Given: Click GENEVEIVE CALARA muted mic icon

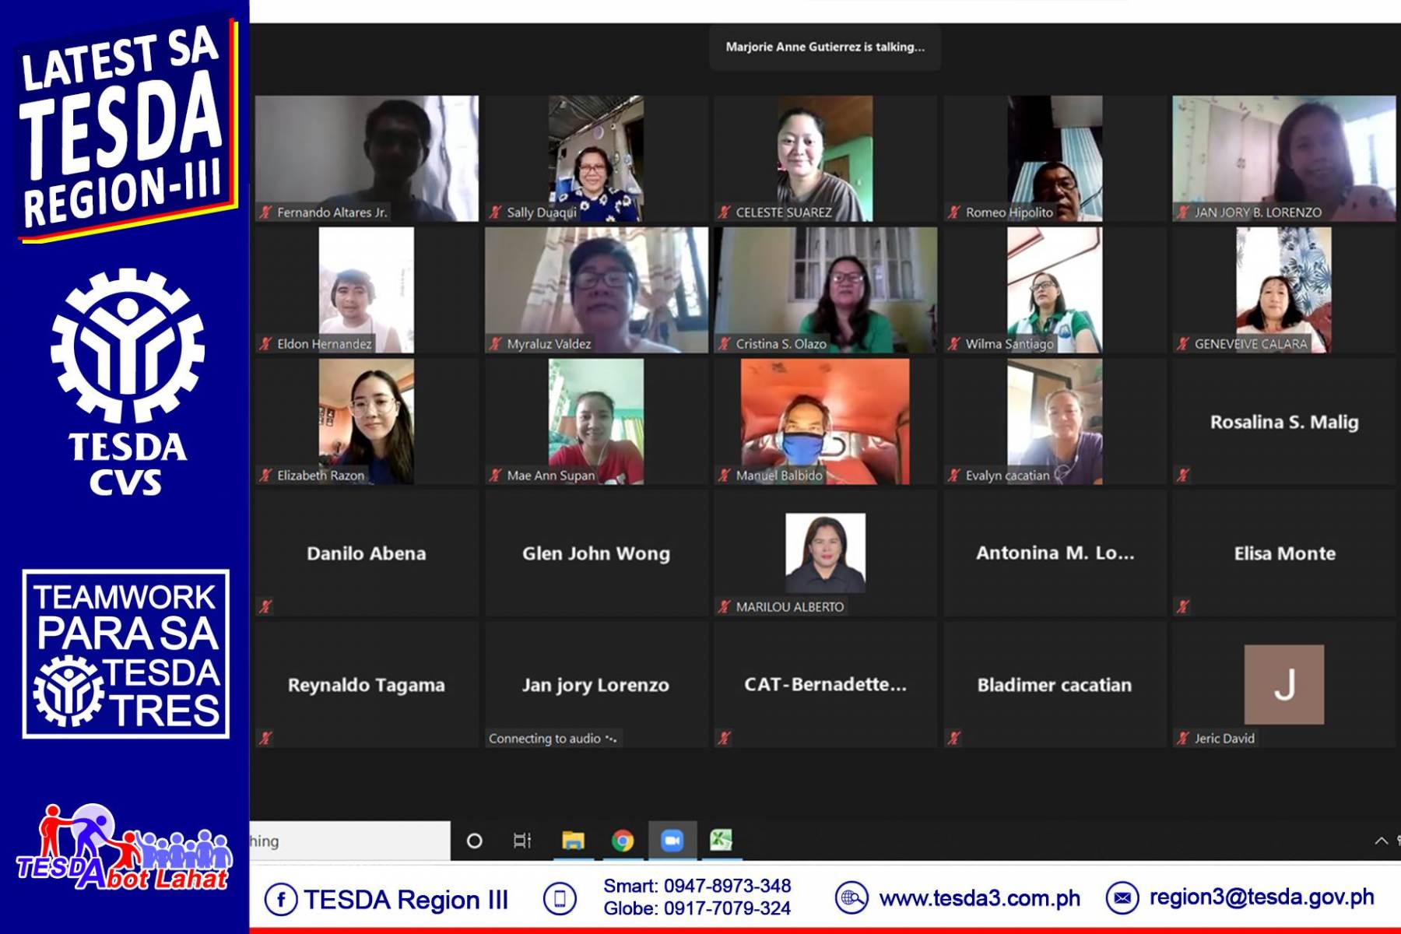Looking at the screenshot, I should (x=1183, y=343).
